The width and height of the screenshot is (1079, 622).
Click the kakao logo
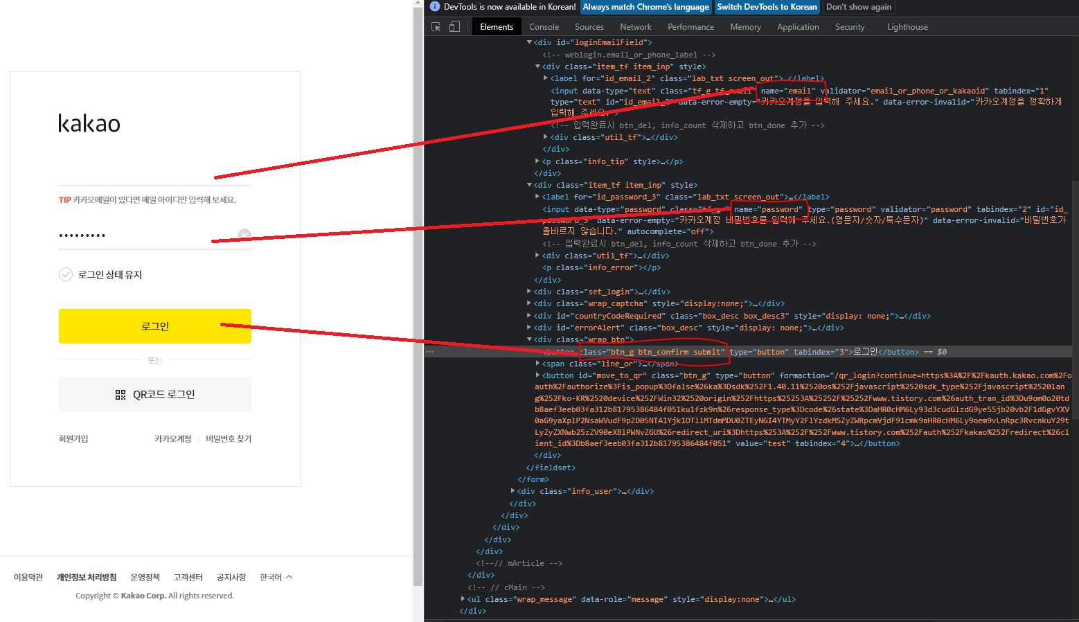(89, 123)
